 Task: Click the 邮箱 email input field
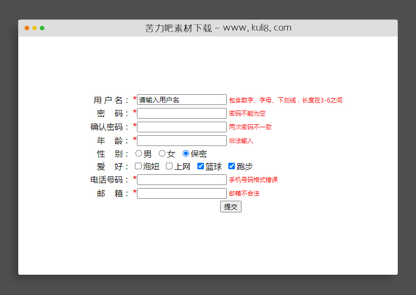[181, 193]
